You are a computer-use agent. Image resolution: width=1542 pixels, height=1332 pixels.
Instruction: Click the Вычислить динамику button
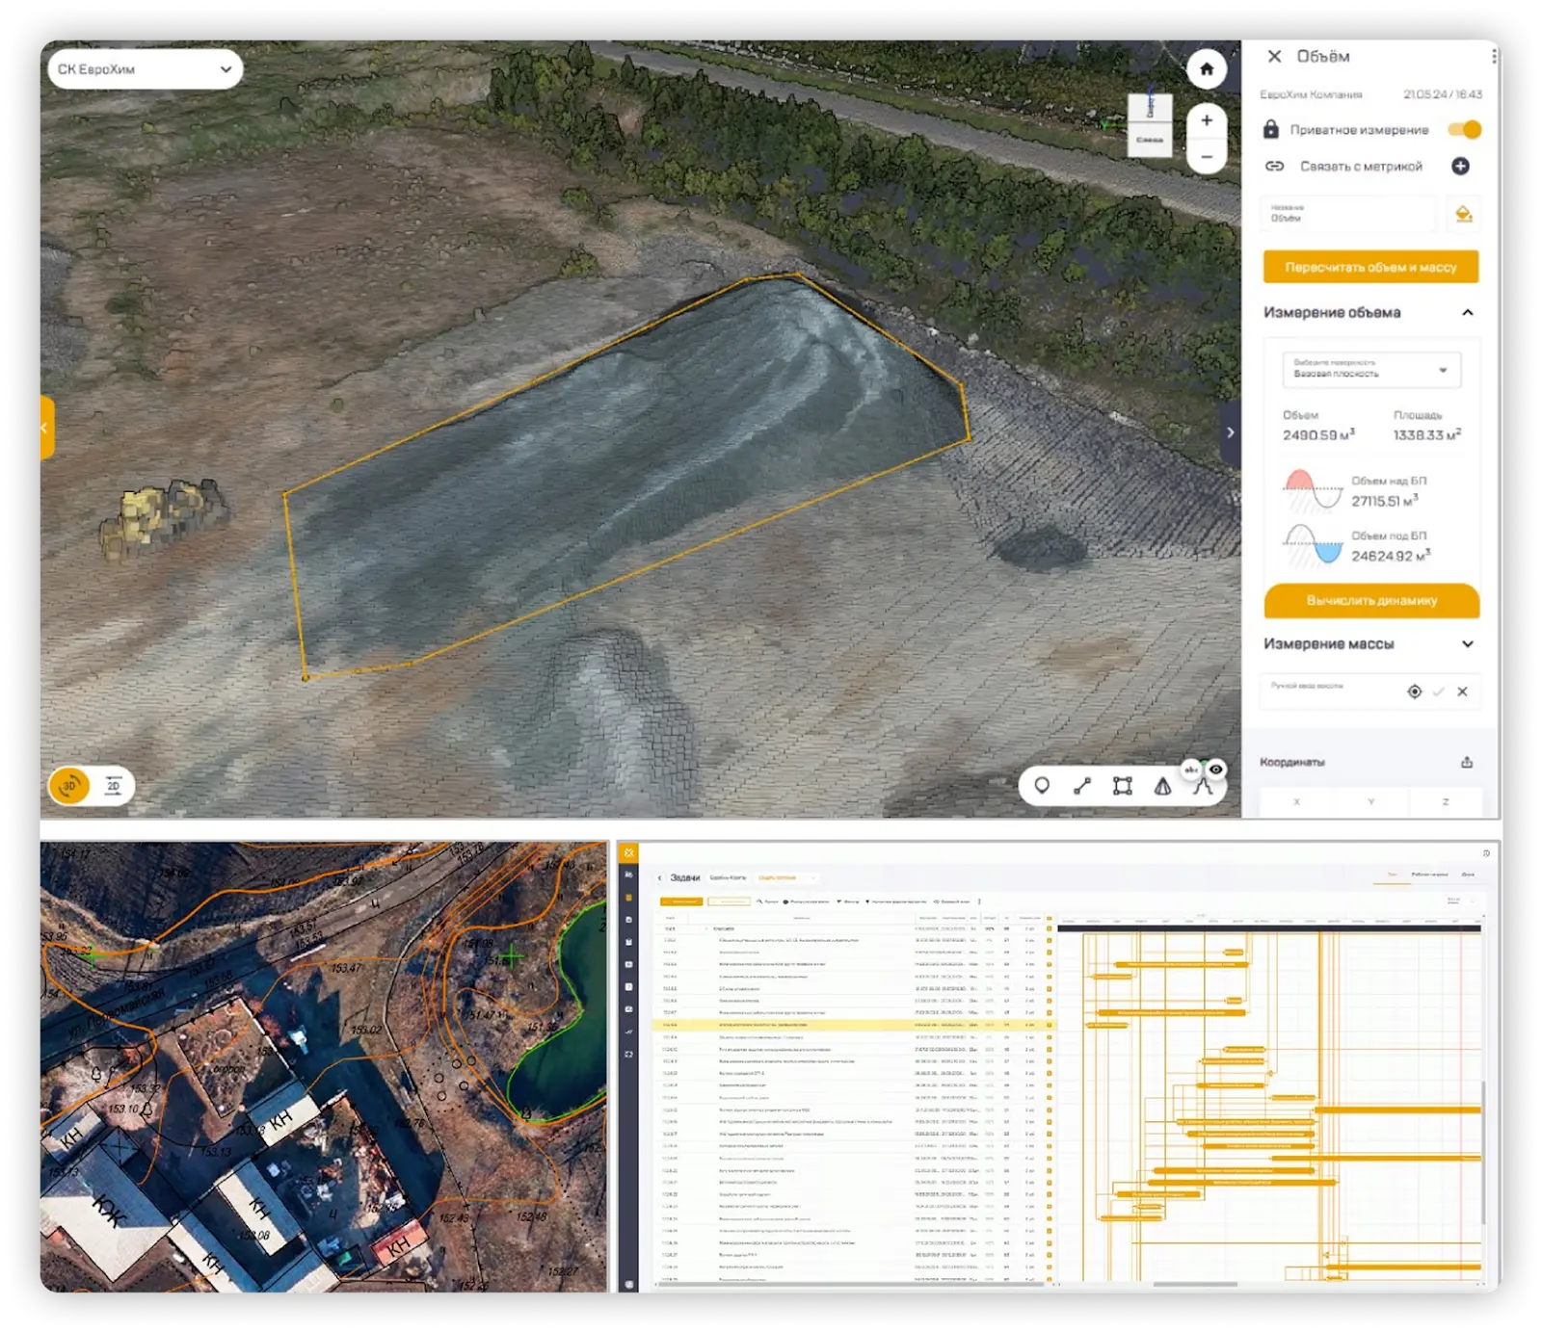[x=1371, y=601]
